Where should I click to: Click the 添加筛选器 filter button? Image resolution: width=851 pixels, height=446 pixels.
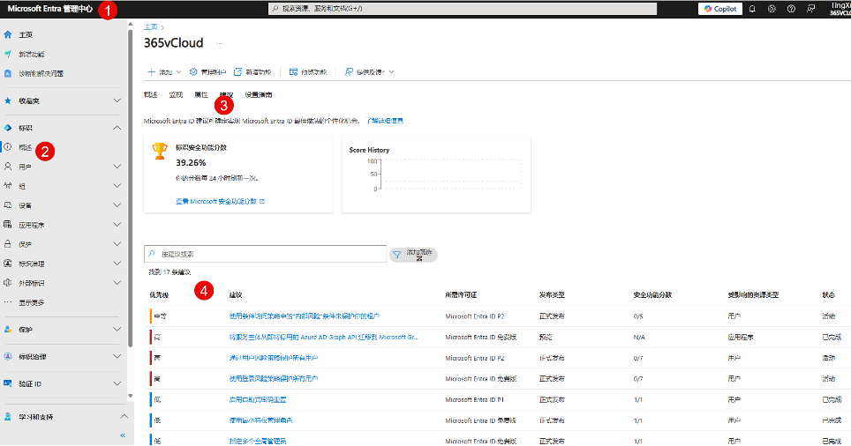click(413, 255)
